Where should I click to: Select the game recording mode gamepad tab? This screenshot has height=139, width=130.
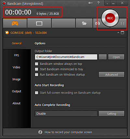pyautogui.click(x=15, y=23)
